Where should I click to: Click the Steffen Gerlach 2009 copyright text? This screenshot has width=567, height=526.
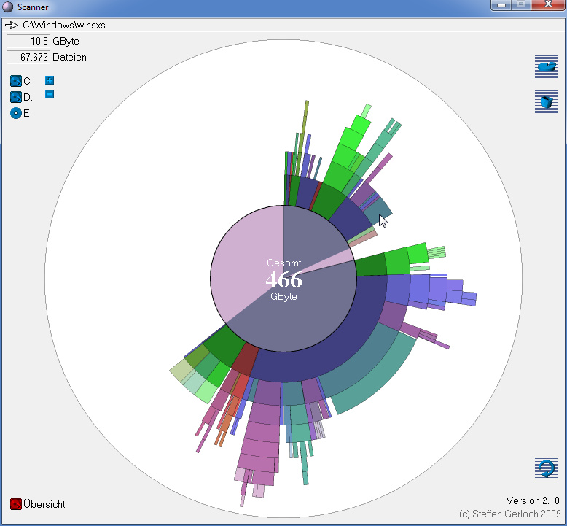tap(509, 514)
